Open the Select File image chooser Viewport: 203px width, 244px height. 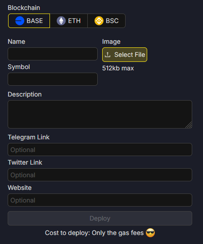125,55
